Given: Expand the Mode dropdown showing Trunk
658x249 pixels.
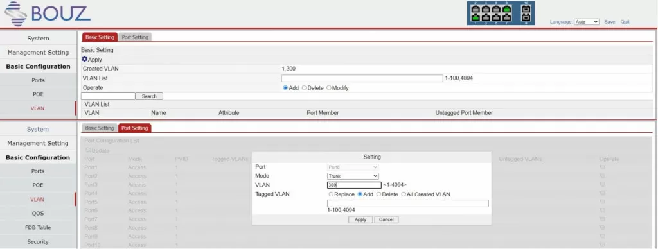Looking at the screenshot, I should point(353,176).
